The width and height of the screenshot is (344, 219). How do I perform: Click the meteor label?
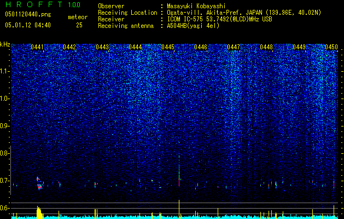[x=78, y=17]
